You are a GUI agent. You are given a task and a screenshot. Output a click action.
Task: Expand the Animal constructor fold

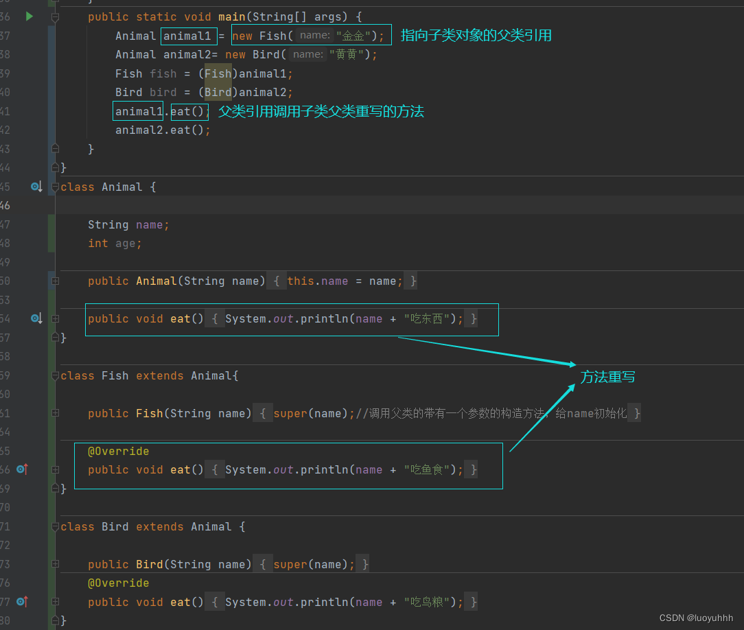click(x=55, y=281)
